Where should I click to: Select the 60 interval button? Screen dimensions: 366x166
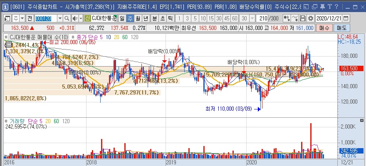point(235,18)
